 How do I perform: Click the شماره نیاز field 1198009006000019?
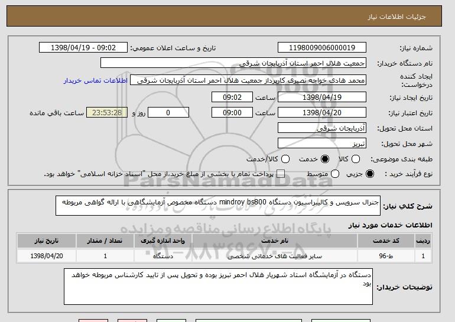click(x=322, y=48)
